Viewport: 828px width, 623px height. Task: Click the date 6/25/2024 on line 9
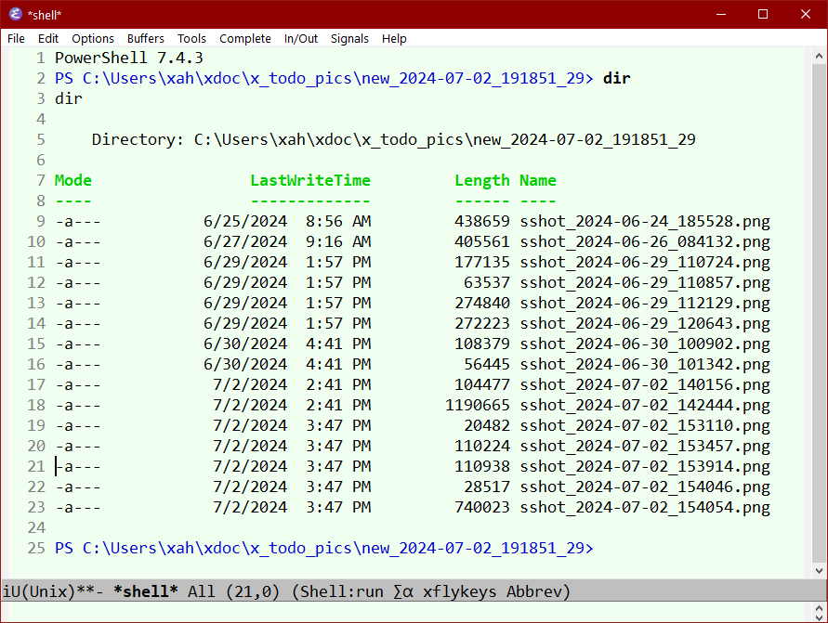pos(245,221)
